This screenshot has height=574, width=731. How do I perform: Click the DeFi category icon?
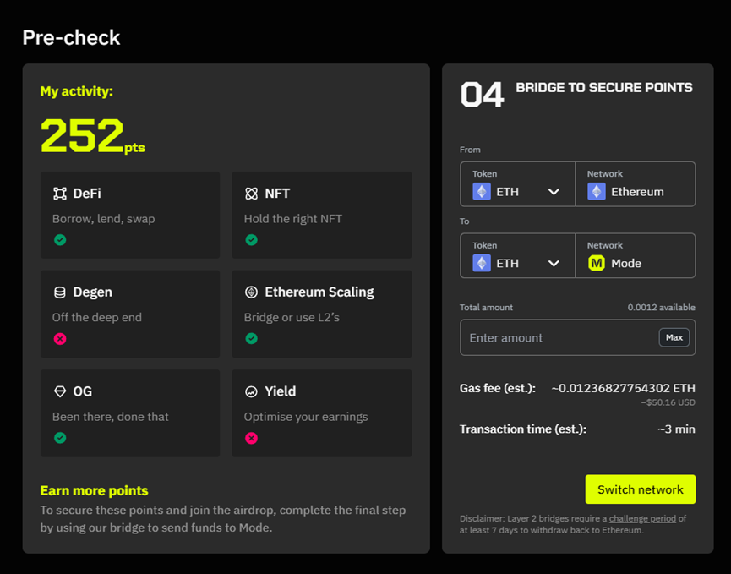(60, 194)
